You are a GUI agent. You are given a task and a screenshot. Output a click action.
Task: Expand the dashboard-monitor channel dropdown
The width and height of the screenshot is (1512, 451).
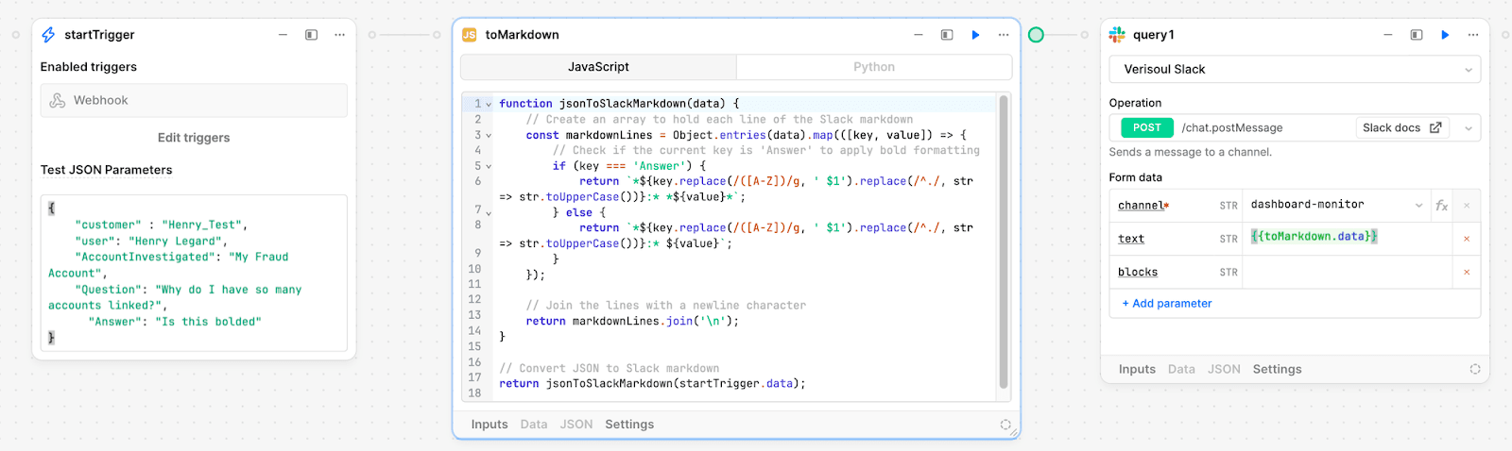pos(1418,206)
